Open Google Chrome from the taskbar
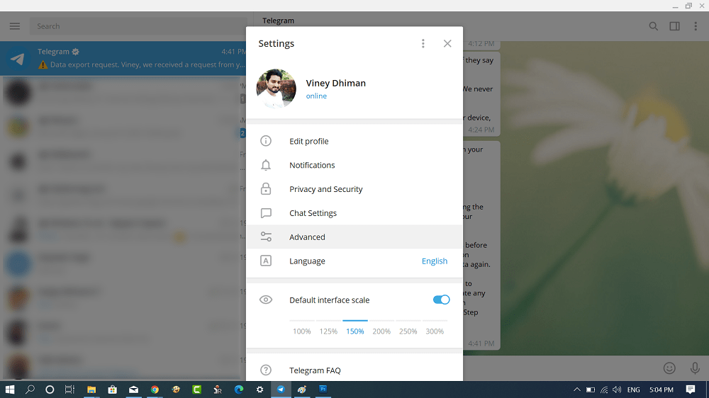 click(x=155, y=390)
